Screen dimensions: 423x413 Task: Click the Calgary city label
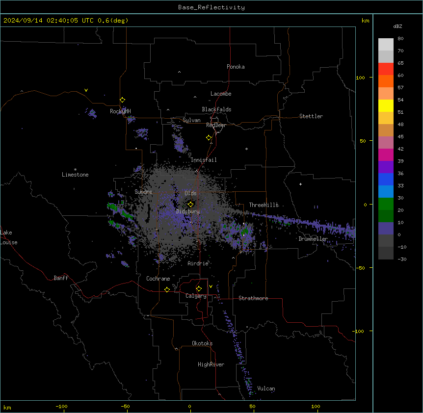pos(196,296)
